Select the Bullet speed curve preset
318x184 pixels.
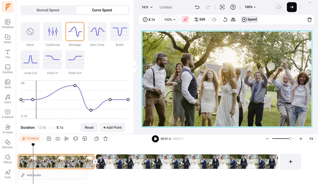(x=119, y=32)
